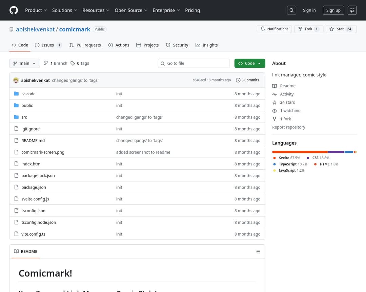Expand the Product menu in header
This screenshot has height=292, width=366.
point(36,10)
